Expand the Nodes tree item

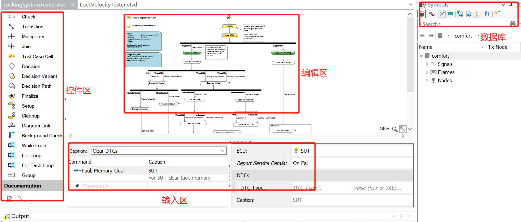pos(427,80)
